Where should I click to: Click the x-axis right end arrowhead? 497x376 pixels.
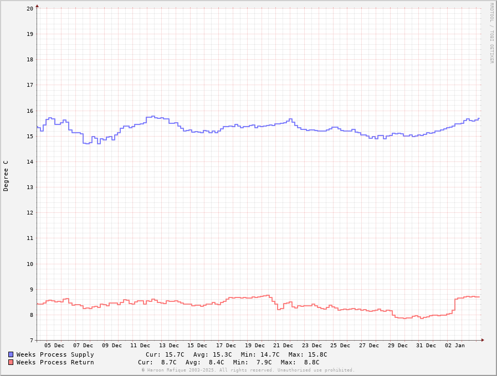(483, 340)
